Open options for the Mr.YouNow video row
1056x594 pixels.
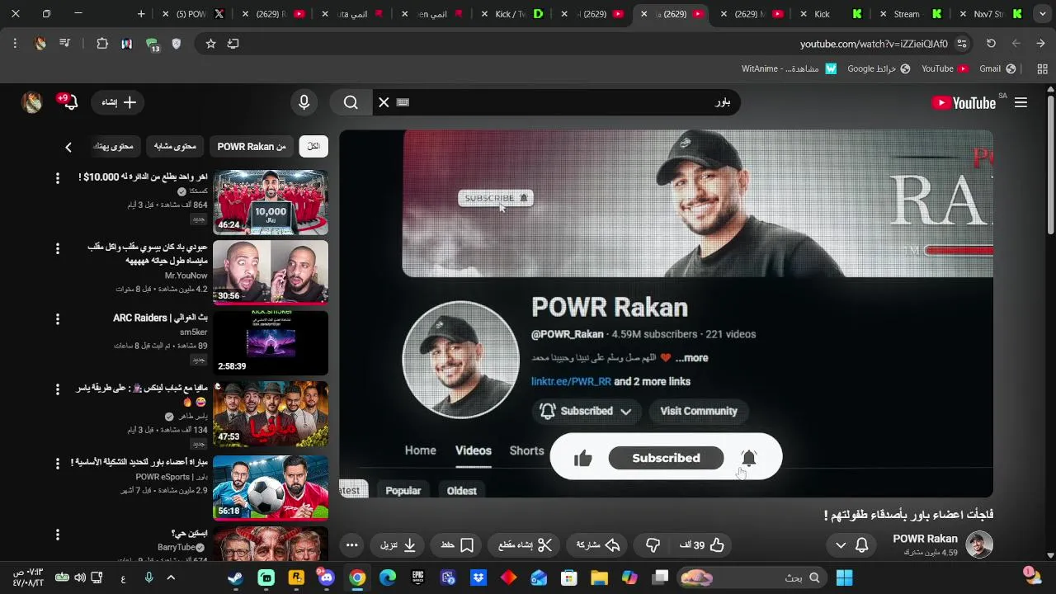[57, 248]
